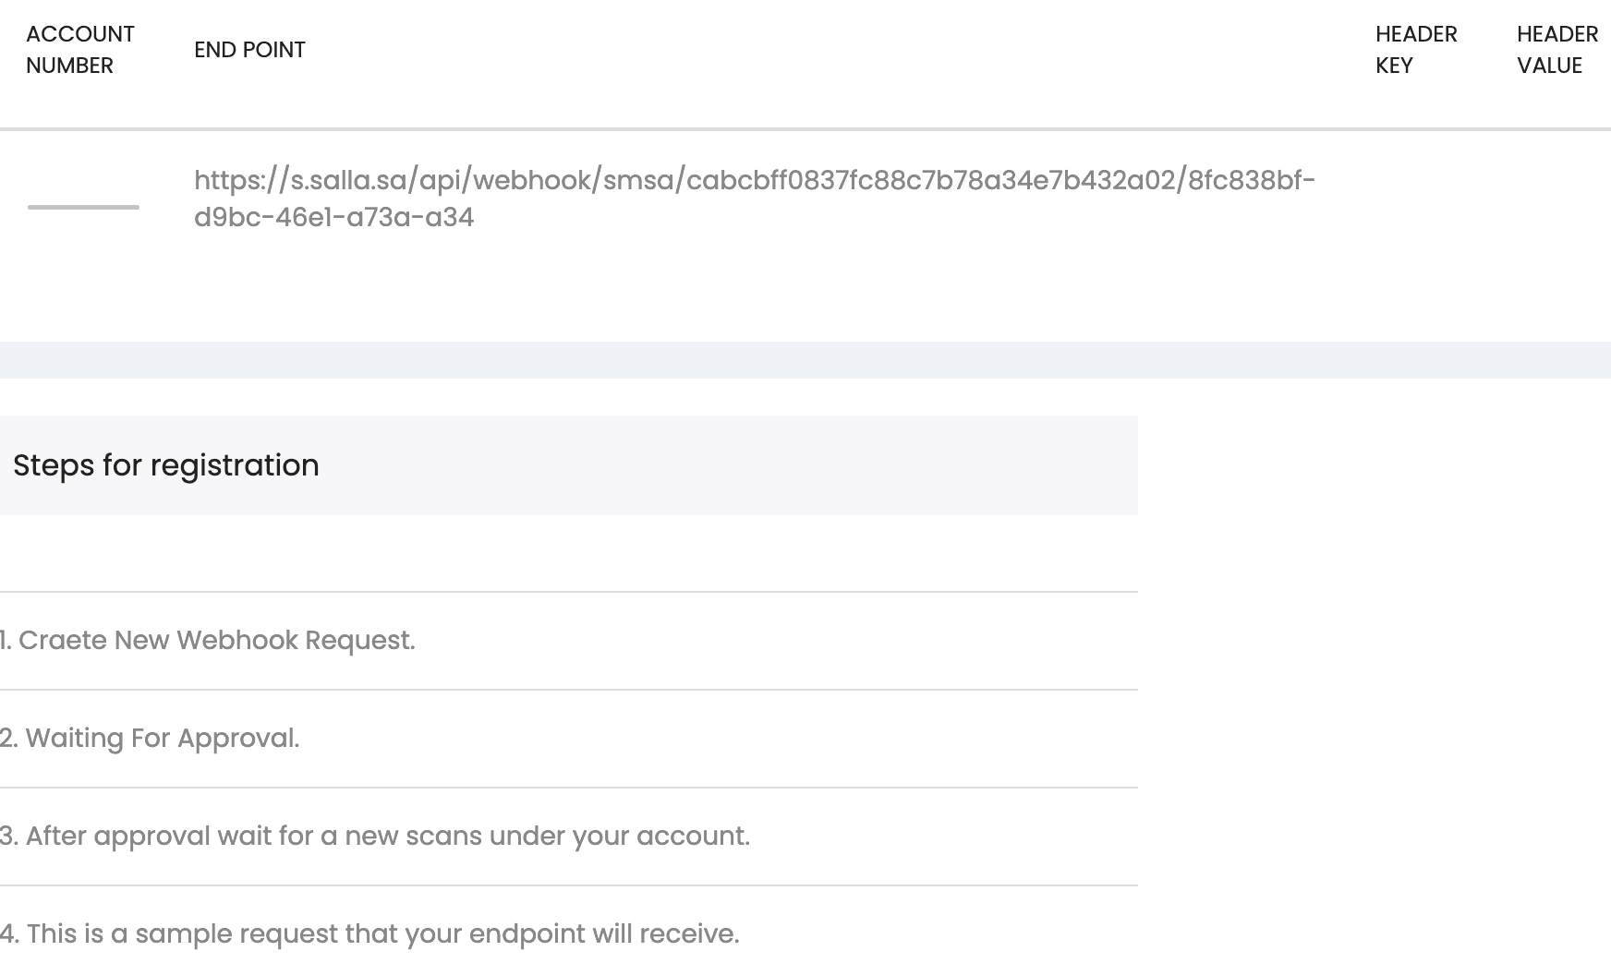This screenshot has width=1611, height=975.
Task: Click the blank row above step 1
Action: 568,554
